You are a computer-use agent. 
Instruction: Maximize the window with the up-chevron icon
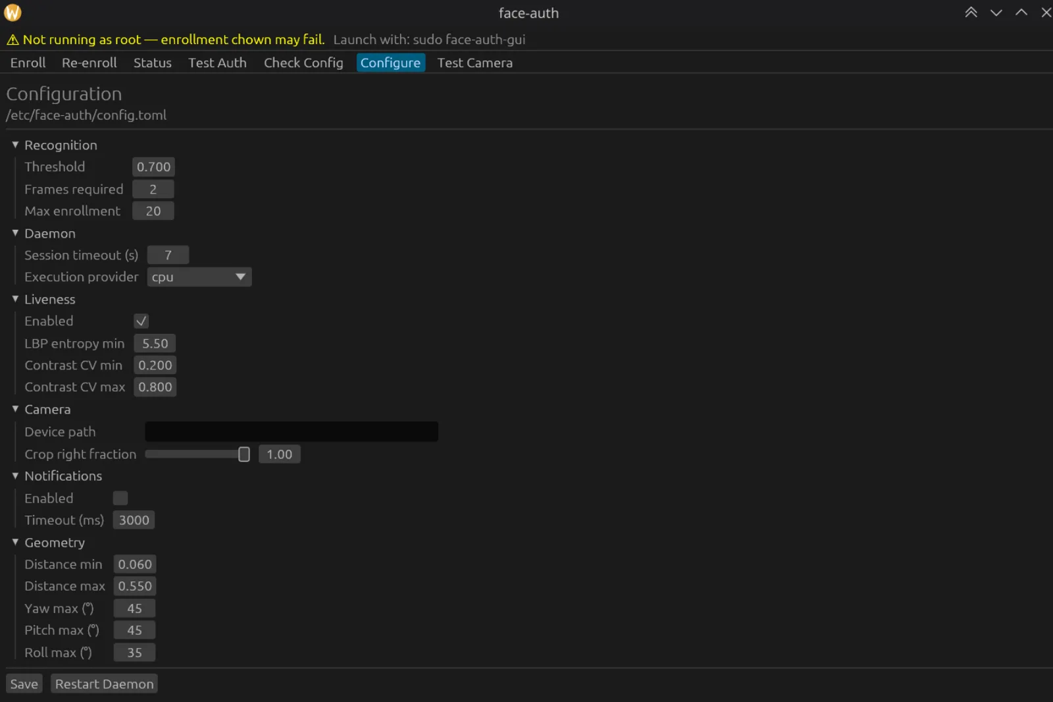pyautogui.click(x=1021, y=13)
